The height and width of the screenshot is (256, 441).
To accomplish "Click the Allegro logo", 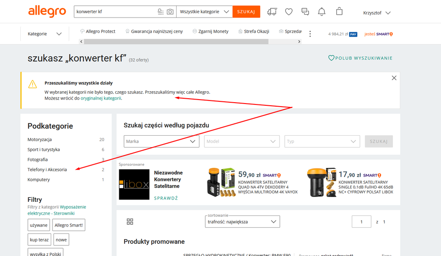I will [47, 12].
